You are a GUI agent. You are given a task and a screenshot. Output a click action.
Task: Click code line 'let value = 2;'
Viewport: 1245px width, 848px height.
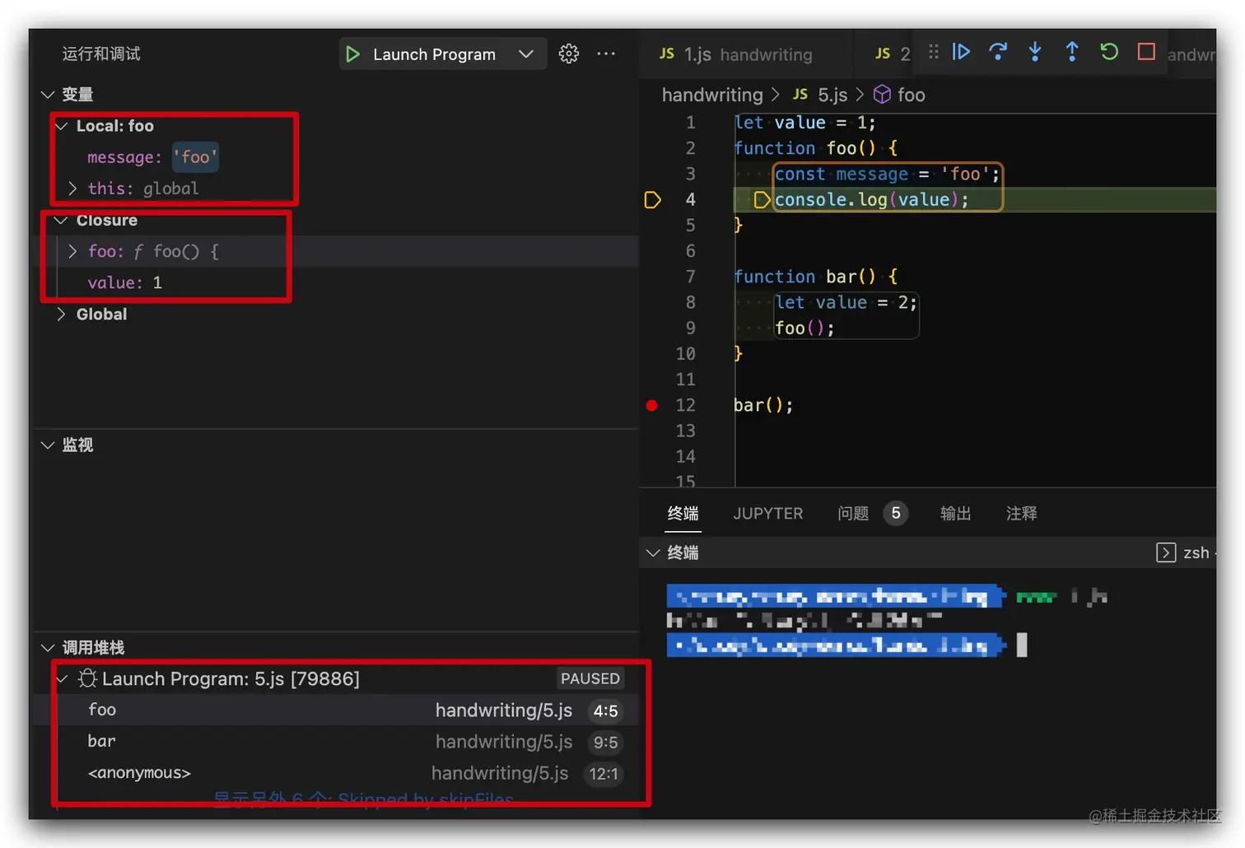coord(846,302)
